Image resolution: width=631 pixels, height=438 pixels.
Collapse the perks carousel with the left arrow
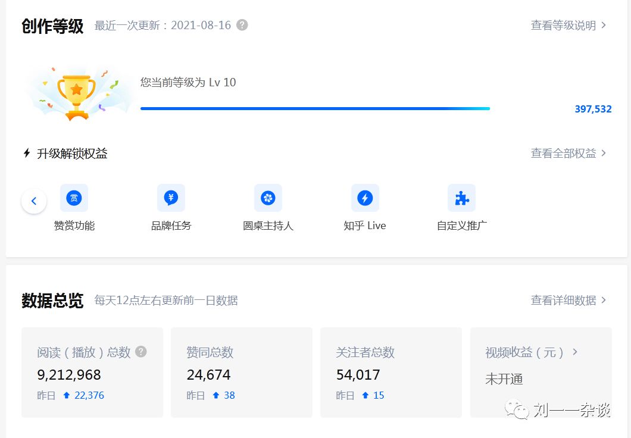click(34, 201)
